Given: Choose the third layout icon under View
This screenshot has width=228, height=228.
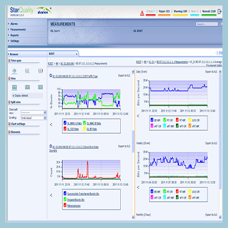Looking at the screenshot, I should (40, 87).
